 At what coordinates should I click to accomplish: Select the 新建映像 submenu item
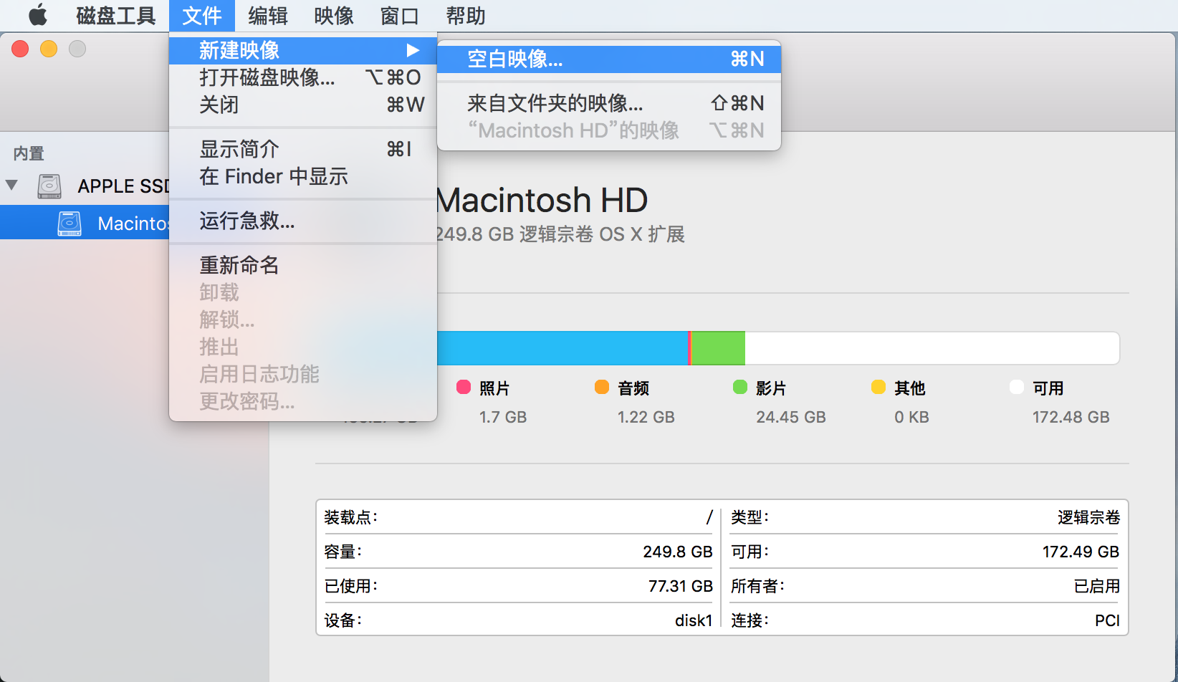pyautogui.click(x=303, y=50)
